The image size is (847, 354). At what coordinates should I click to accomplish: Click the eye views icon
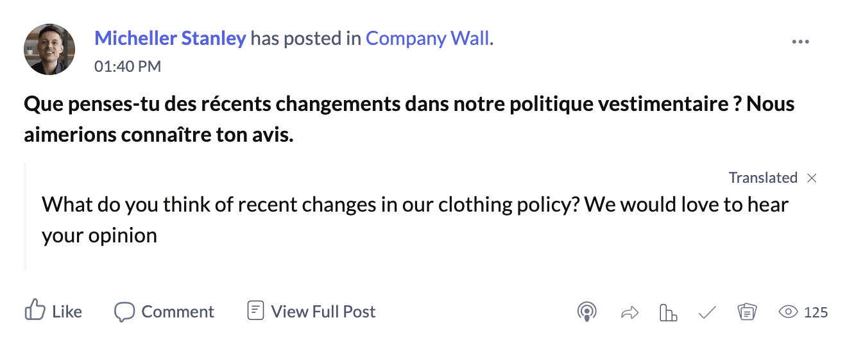pyautogui.click(x=787, y=312)
